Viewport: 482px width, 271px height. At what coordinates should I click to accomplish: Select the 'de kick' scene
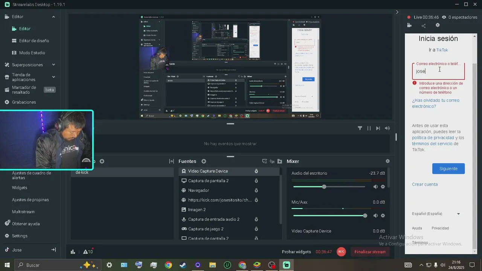(122, 172)
